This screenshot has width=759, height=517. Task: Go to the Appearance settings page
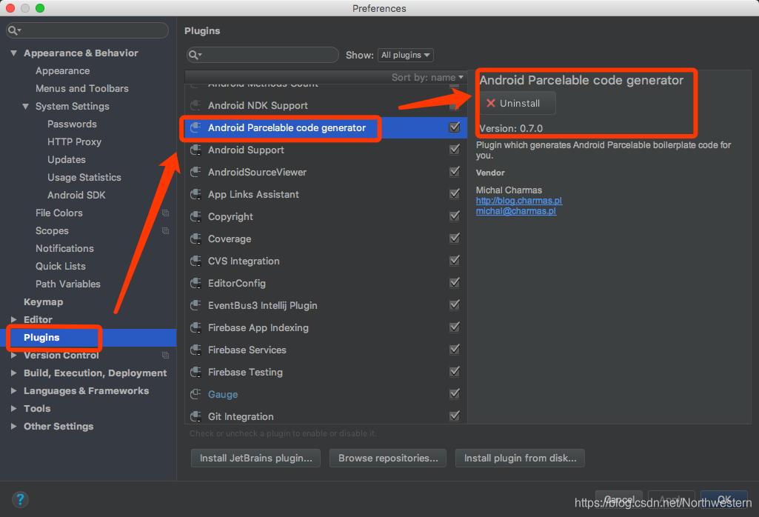click(x=62, y=71)
